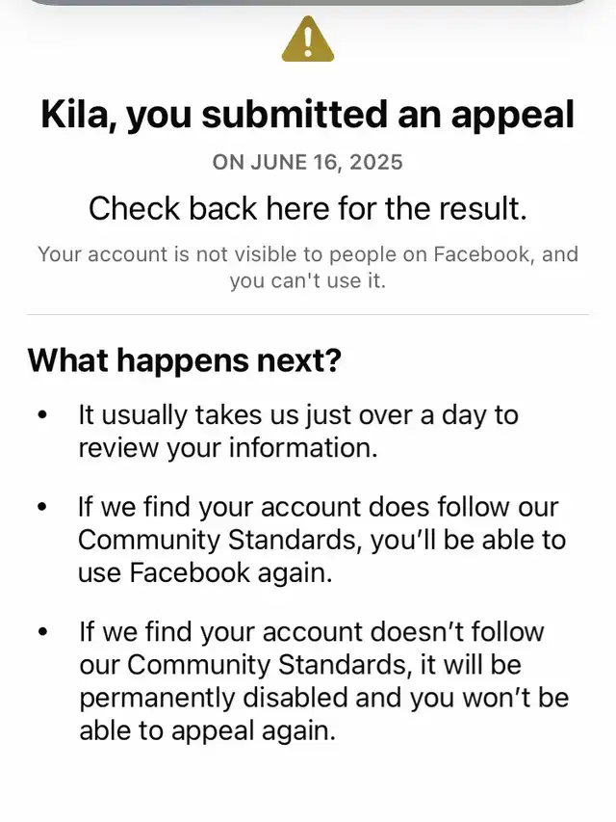Screen dimensions: 616x822
Task: Click the bullet dot beside "does follow" item
Action: pyautogui.click(x=41, y=508)
